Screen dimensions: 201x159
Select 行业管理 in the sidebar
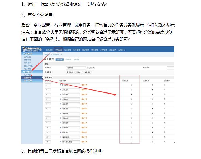click(x=32, y=78)
